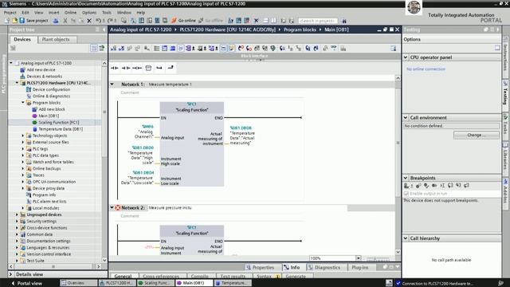Select Scaling Function [FC1] in tree
510x287 pixels.
[58, 122]
